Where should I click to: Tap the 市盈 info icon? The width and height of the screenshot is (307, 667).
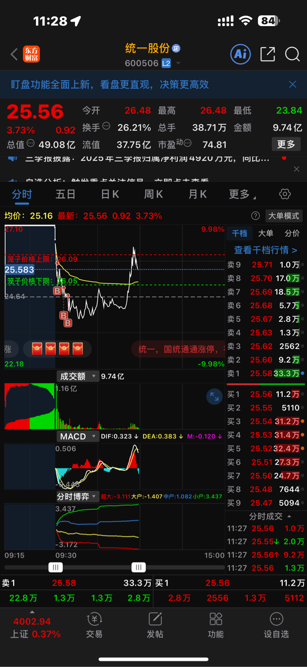coord(187,143)
